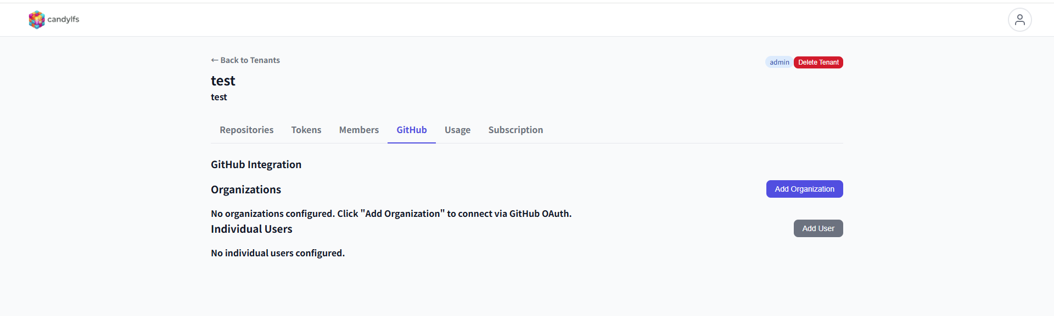Viewport: 1054px width, 316px height.
Task: Open the user profile avatar menu
Action: coord(1019,20)
